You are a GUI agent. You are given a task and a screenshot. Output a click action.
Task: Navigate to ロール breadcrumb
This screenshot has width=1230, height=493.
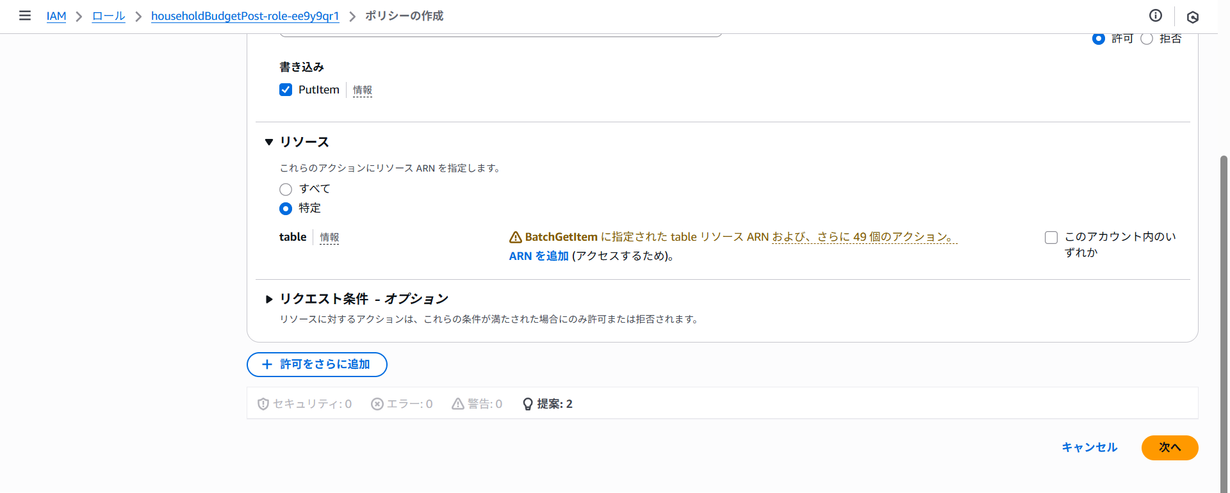pyautogui.click(x=108, y=16)
